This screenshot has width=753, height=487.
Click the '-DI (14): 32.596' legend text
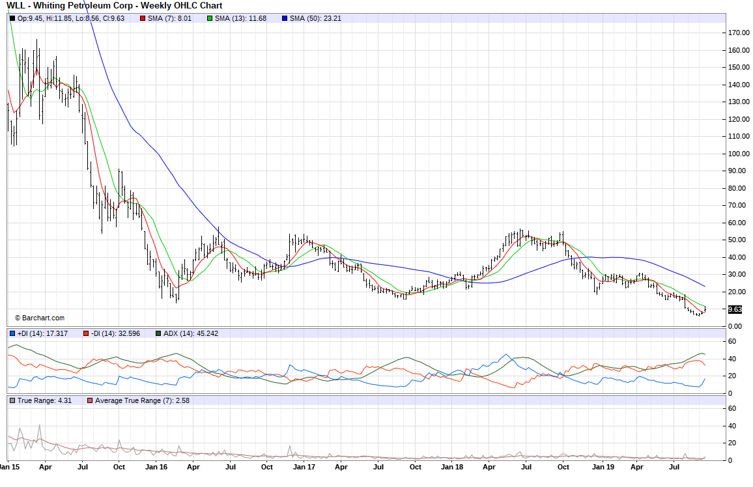[x=116, y=333]
